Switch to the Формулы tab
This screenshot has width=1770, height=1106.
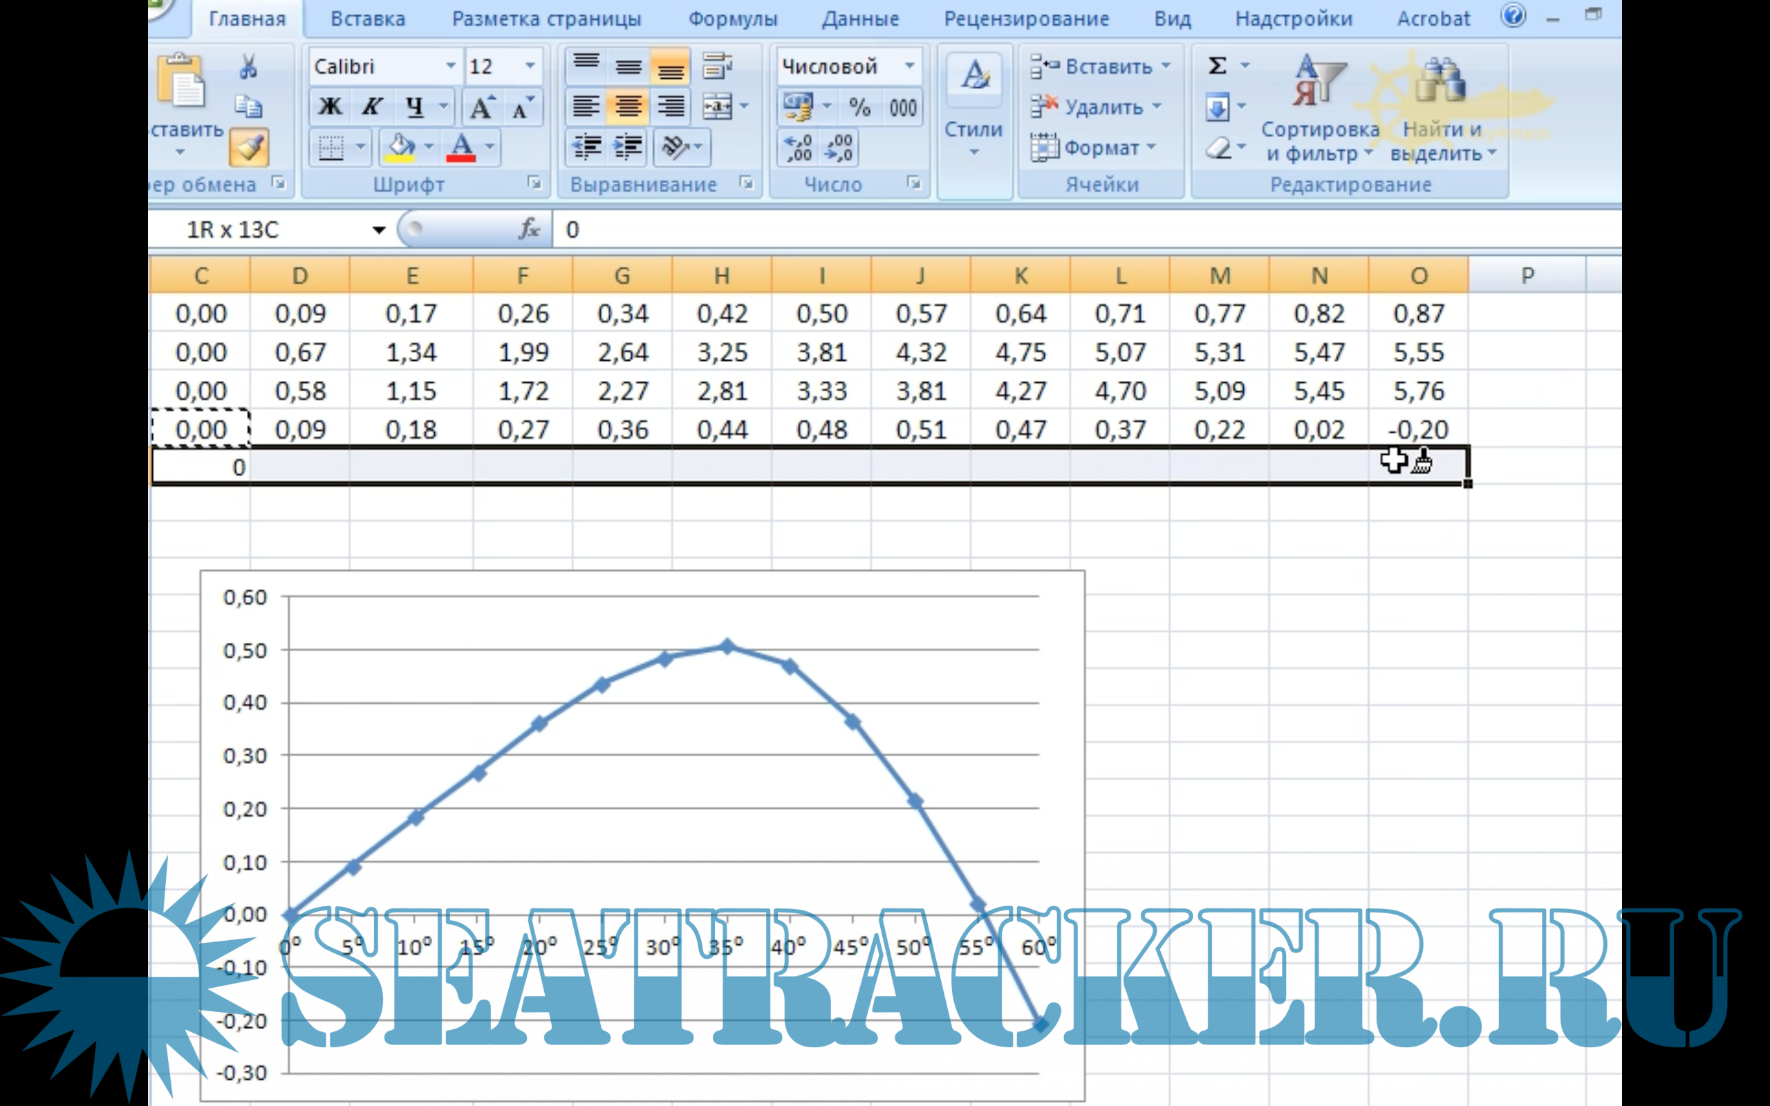click(x=732, y=19)
